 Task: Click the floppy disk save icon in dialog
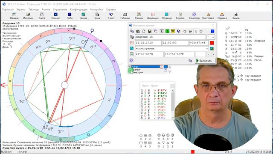[150, 31]
